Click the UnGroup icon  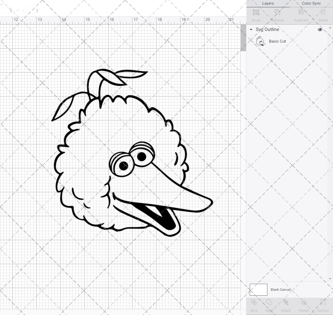277,15
